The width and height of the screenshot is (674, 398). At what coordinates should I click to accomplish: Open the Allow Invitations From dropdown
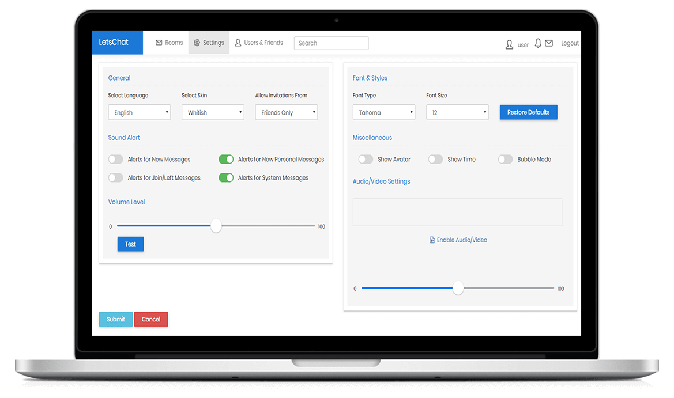coord(287,112)
